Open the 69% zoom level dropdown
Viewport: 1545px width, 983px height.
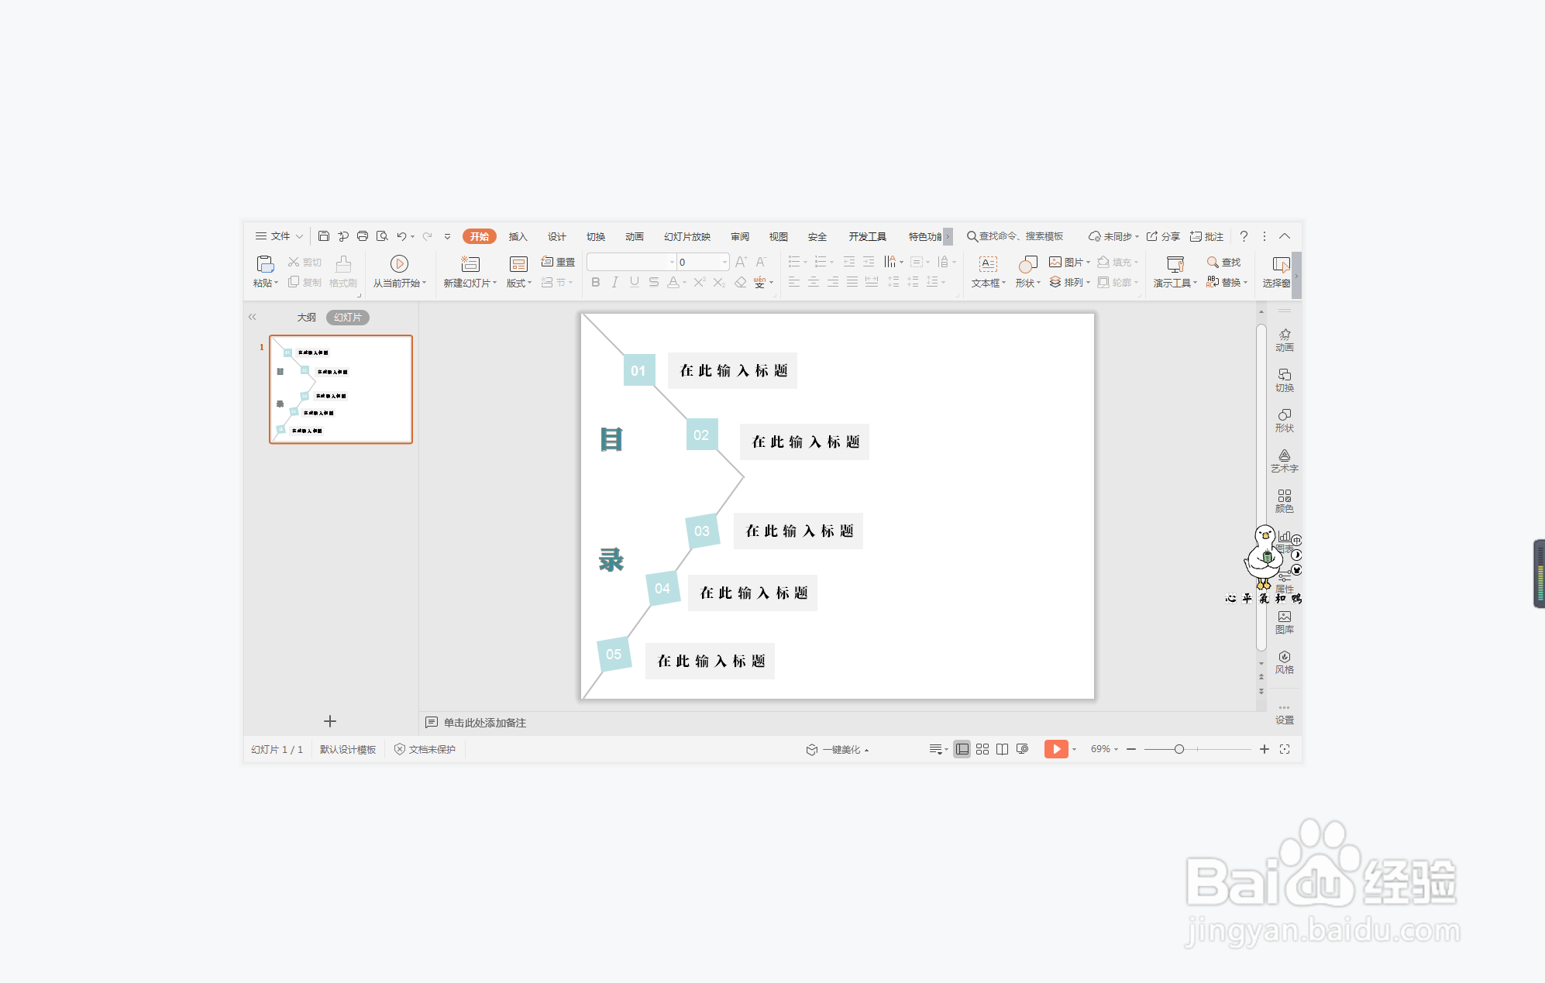(1104, 749)
